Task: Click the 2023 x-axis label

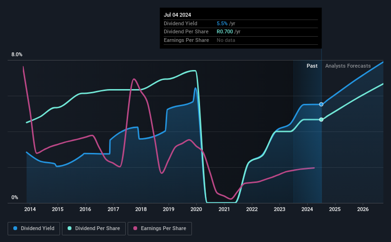Action: (280, 209)
